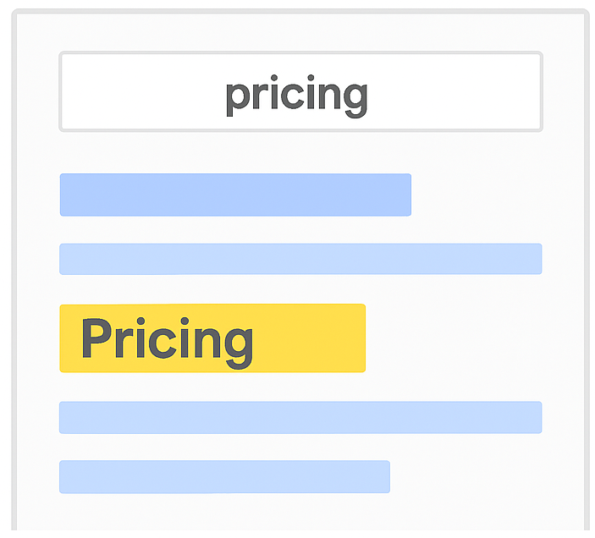The image size is (595, 538).
Task: Jump to the highlighted "Pricing" match
Action: pyautogui.click(x=212, y=338)
